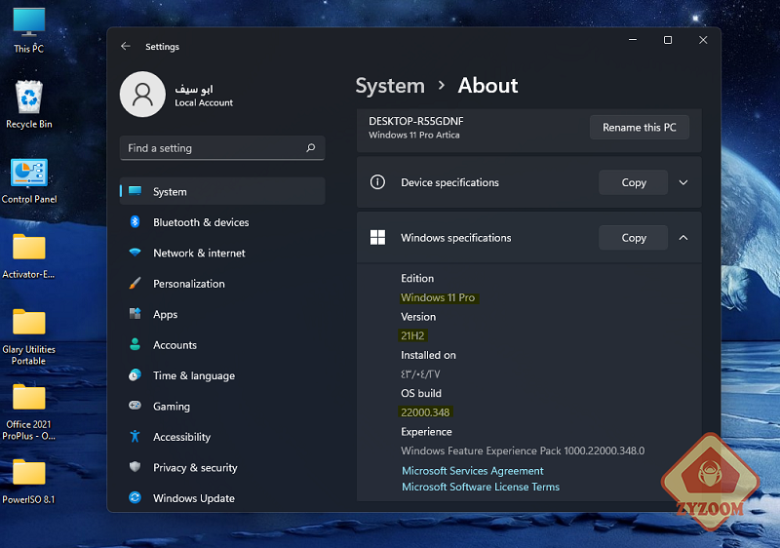Open Privacy & security settings
The height and width of the screenshot is (548, 780).
(x=222, y=467)
